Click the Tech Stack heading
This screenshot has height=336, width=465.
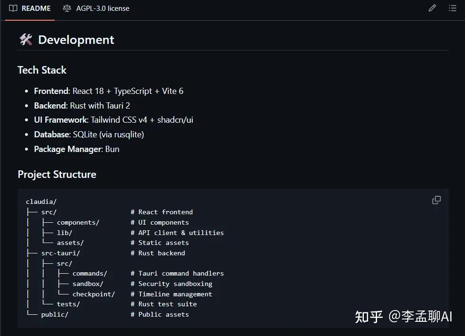click(42, 70)
